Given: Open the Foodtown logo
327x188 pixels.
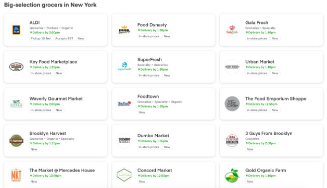Looking at the screenshot, I should [x=124, y=104].
